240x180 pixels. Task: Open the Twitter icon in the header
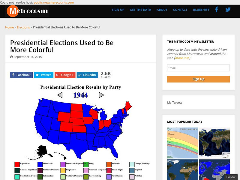[x=228, y=10]
